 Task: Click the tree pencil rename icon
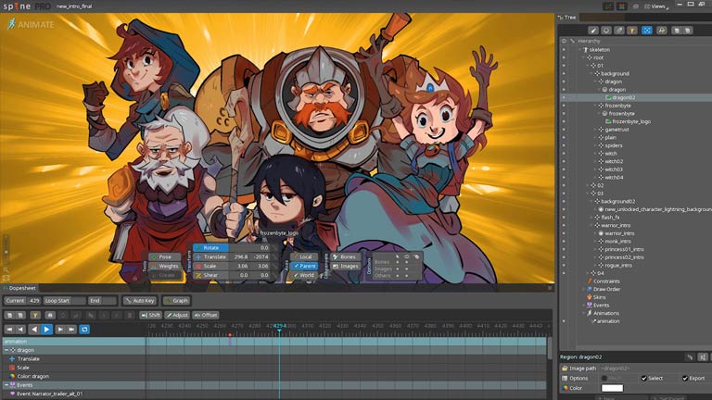pyautogui.click(x=593, y=31)
